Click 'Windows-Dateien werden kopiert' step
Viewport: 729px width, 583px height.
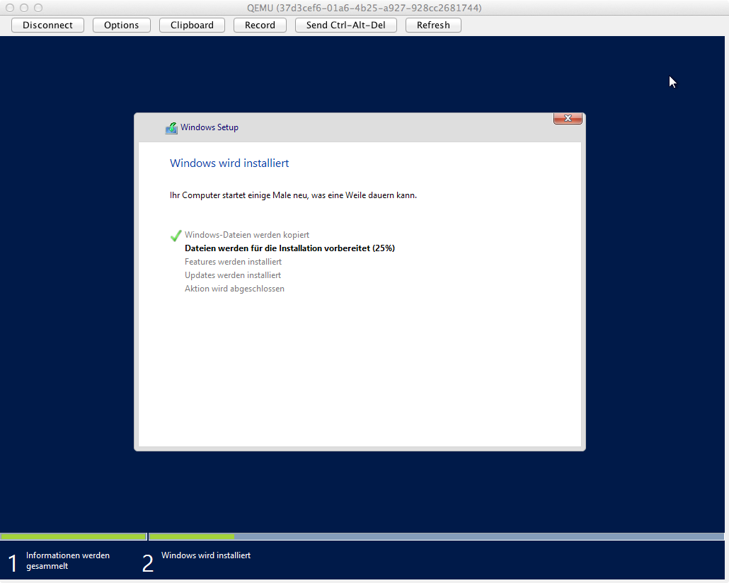point(247,235)
